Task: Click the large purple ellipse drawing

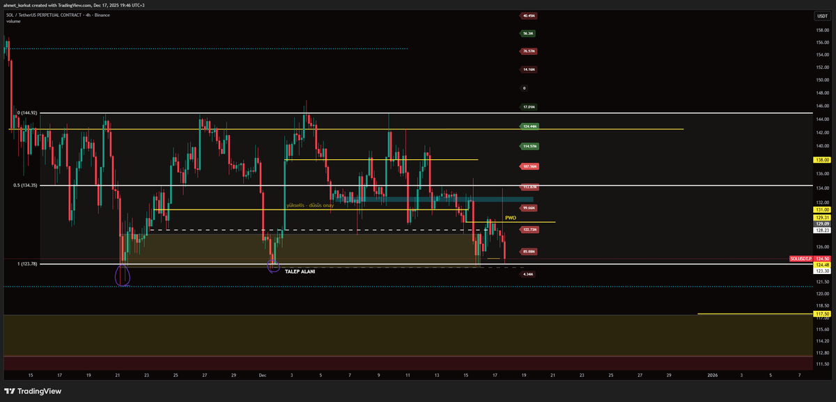Action: coord(123,275)
